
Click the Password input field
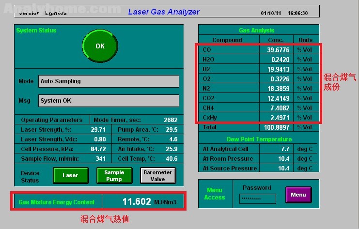pos(258,198)
